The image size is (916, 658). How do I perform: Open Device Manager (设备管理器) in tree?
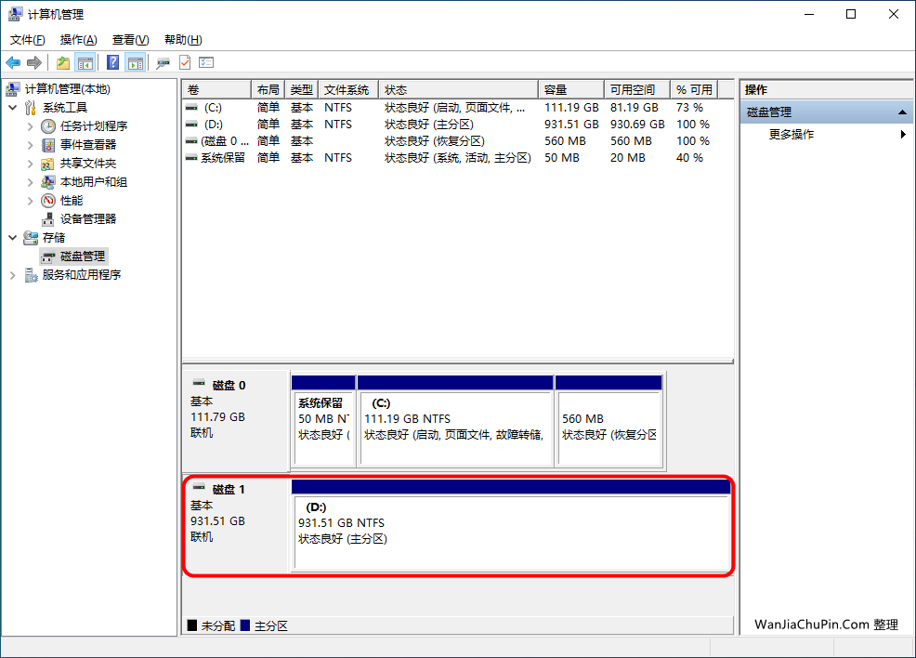coord(87,219)
